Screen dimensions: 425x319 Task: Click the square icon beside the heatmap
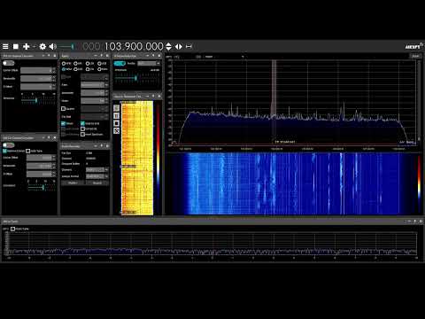(116, 123)
